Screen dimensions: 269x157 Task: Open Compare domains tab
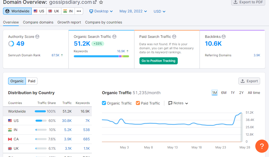point(38,22)
